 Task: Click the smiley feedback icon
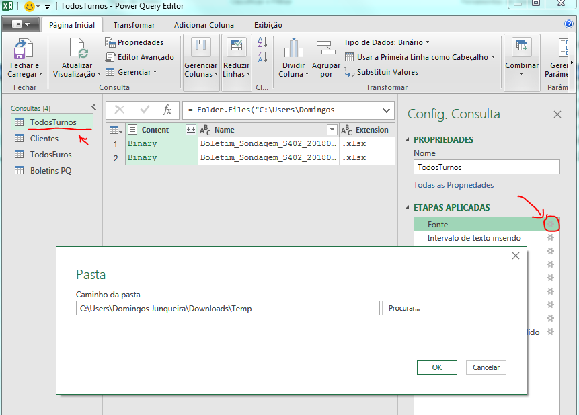pos(30,6)
